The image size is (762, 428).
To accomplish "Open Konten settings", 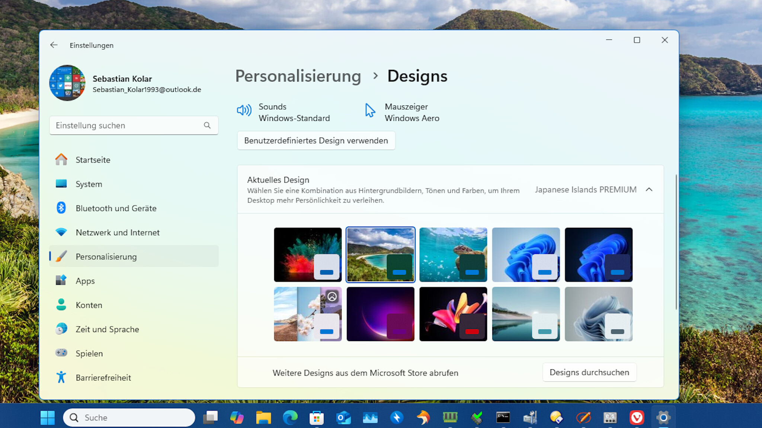I will pos(89,305).
